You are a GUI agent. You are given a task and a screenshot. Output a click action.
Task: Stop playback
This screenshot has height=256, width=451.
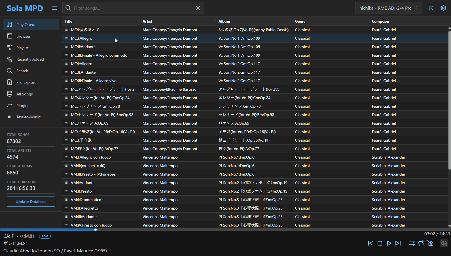380,243
